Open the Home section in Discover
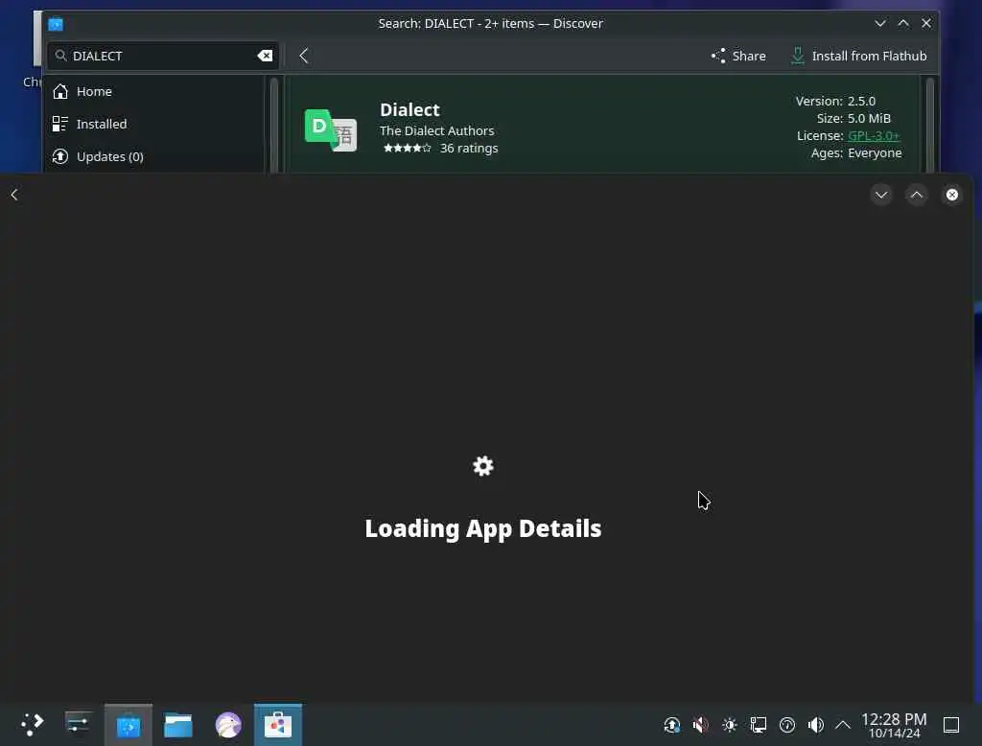Screen dimensions: 982x746 tap(154, 91)
